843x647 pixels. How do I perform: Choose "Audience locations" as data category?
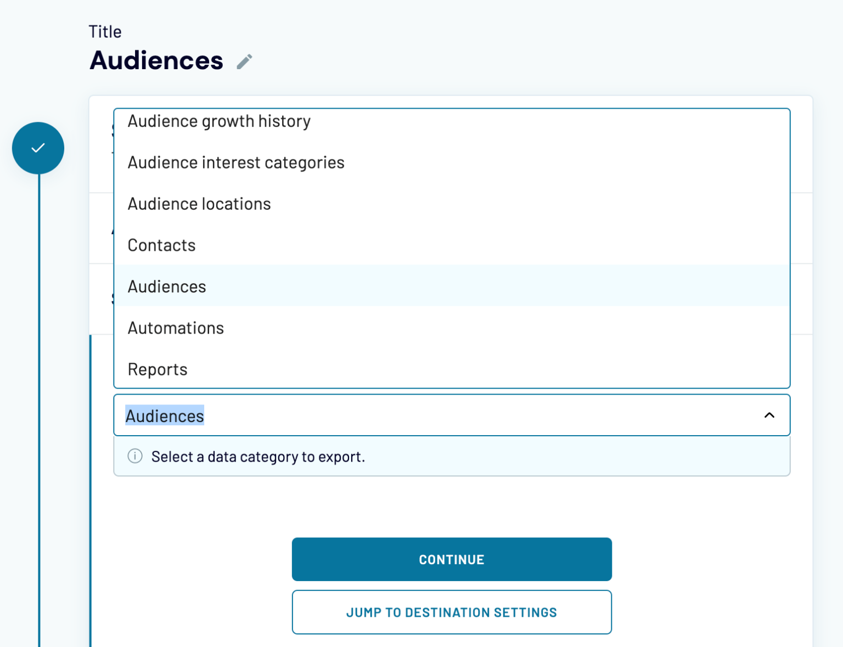pyautogui.click(x=199, y=204)
